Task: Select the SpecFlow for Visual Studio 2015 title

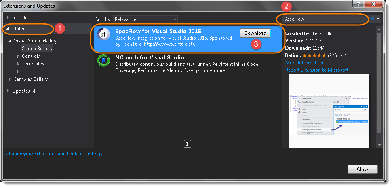Action: [158, 32]
